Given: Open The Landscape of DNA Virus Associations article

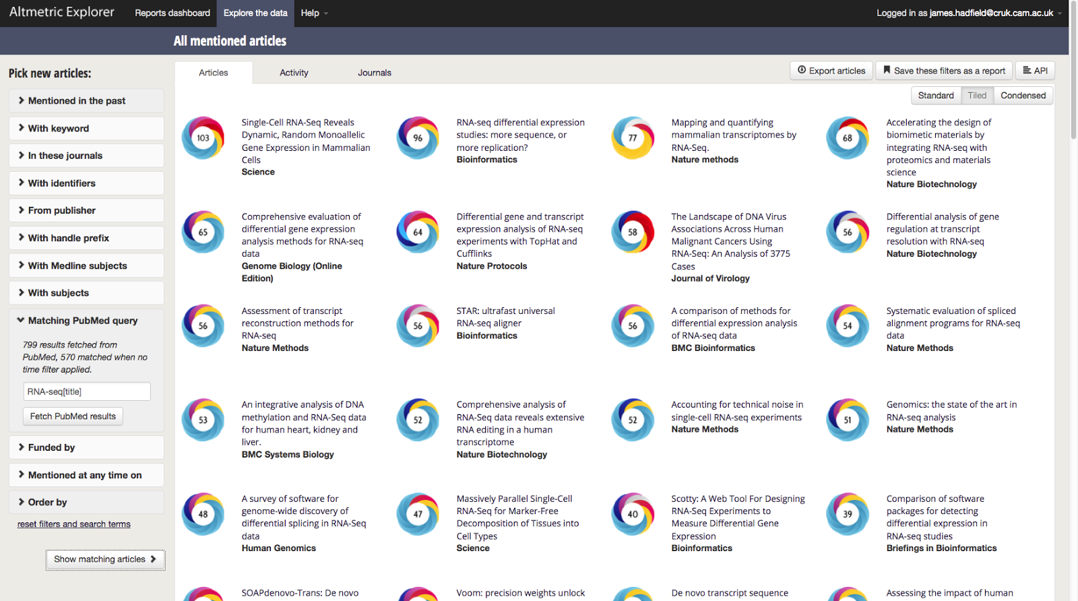Looking at the screenshot, I should tap(730, 241).
